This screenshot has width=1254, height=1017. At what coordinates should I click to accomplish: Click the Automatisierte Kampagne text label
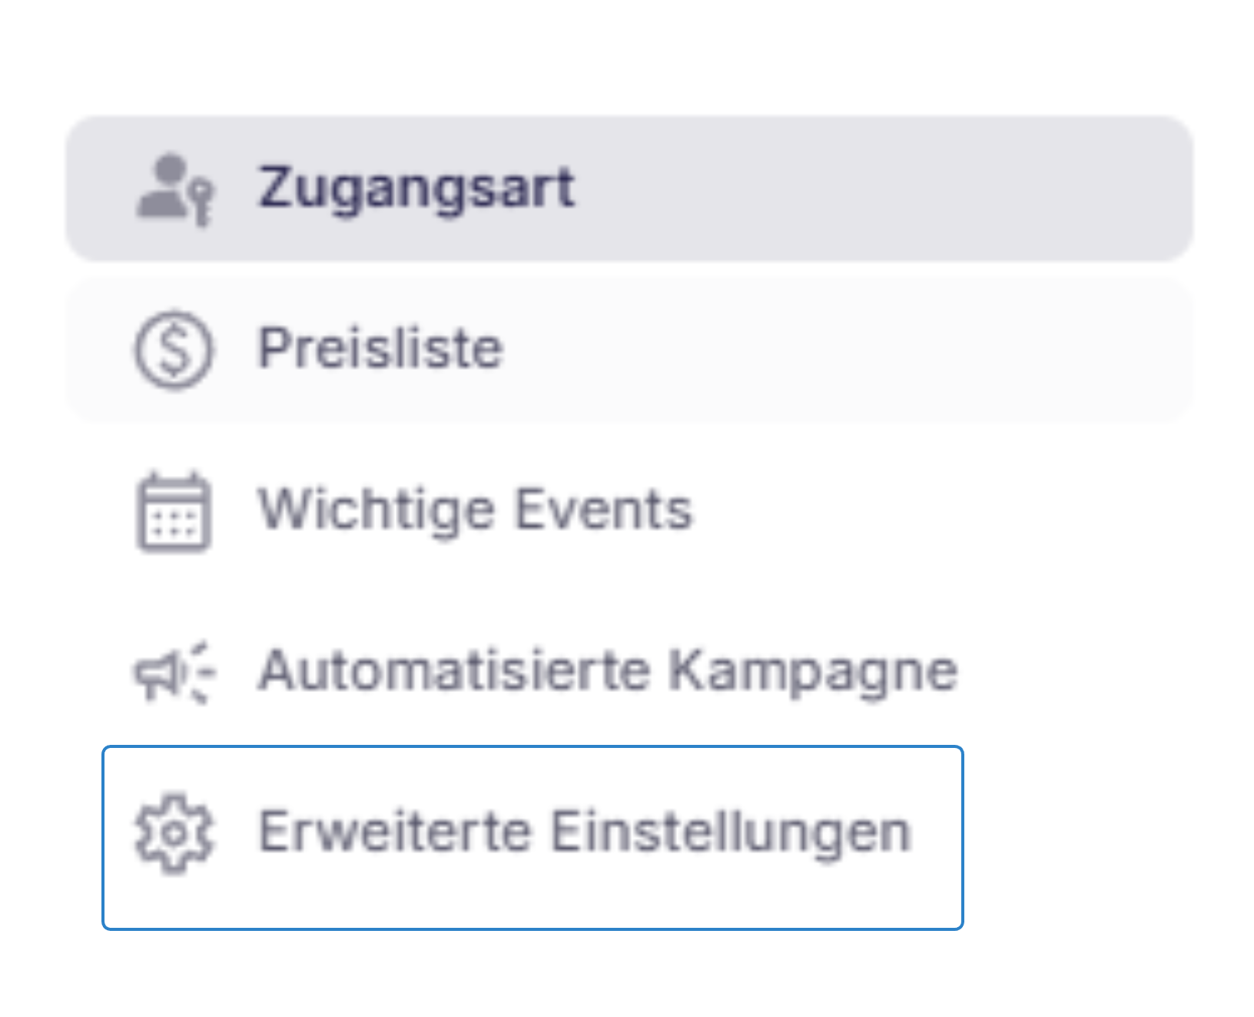[x=607, y=670]
